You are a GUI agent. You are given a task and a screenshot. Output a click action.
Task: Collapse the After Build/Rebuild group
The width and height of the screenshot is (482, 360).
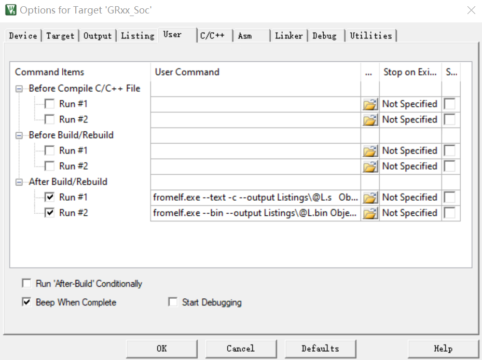(19, 182)
